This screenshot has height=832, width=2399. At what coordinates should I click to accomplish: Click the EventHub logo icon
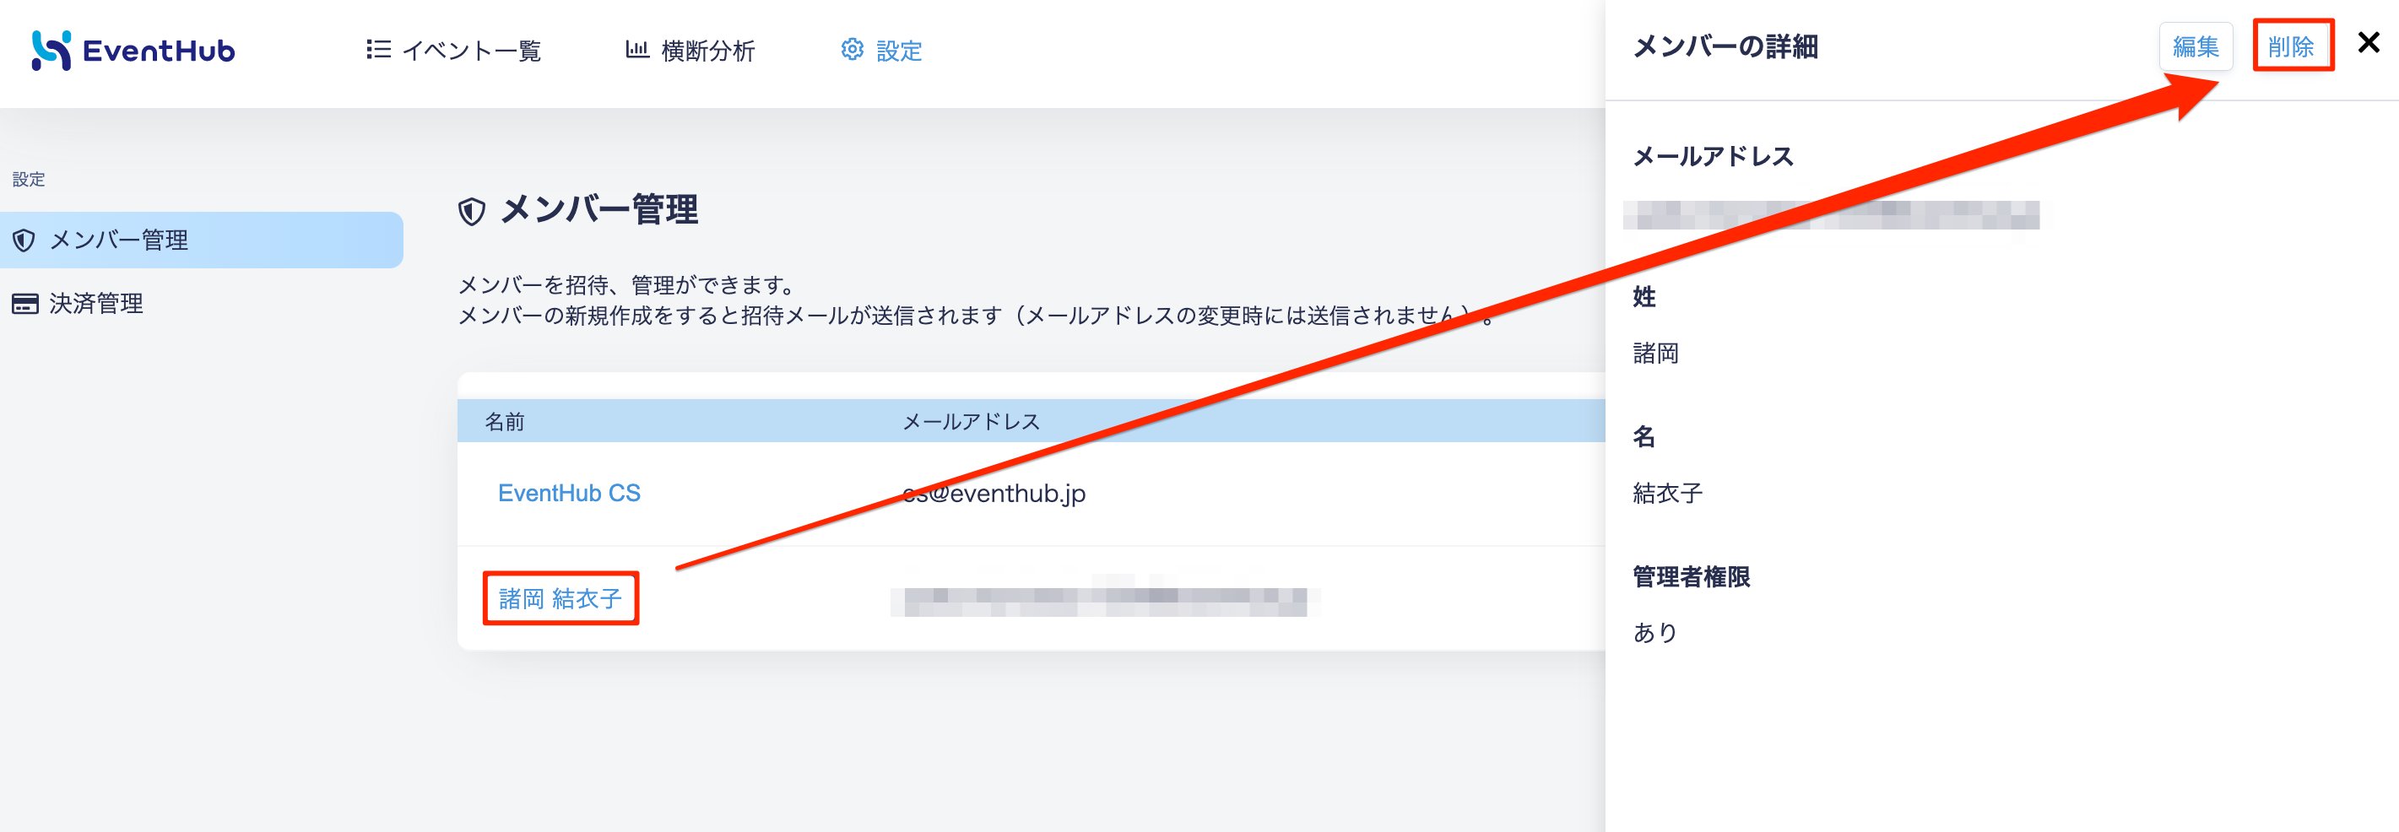[51, 51]
